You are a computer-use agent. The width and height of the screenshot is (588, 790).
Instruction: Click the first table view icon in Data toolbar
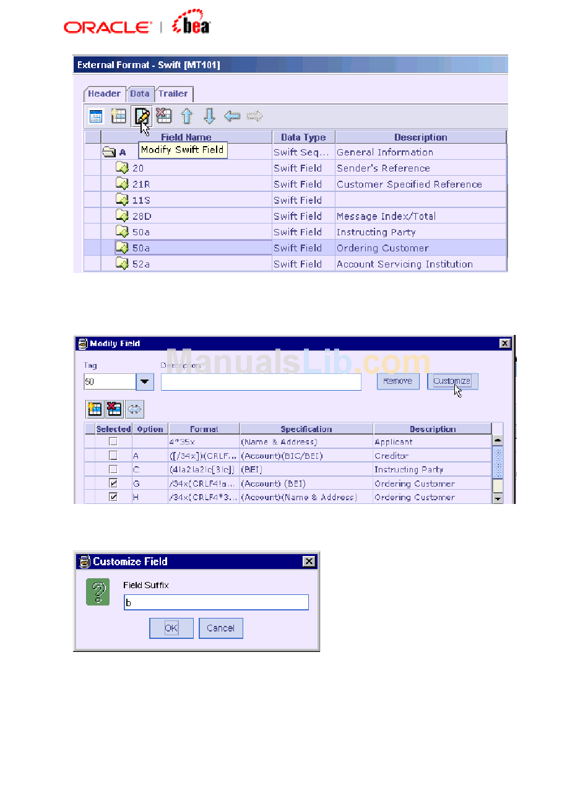96,116
